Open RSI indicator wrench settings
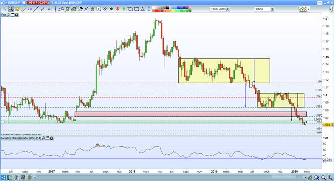334x181 pixels. click(43, 138)
